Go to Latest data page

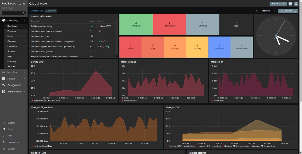pyautogui.click(x=12, y=46)
